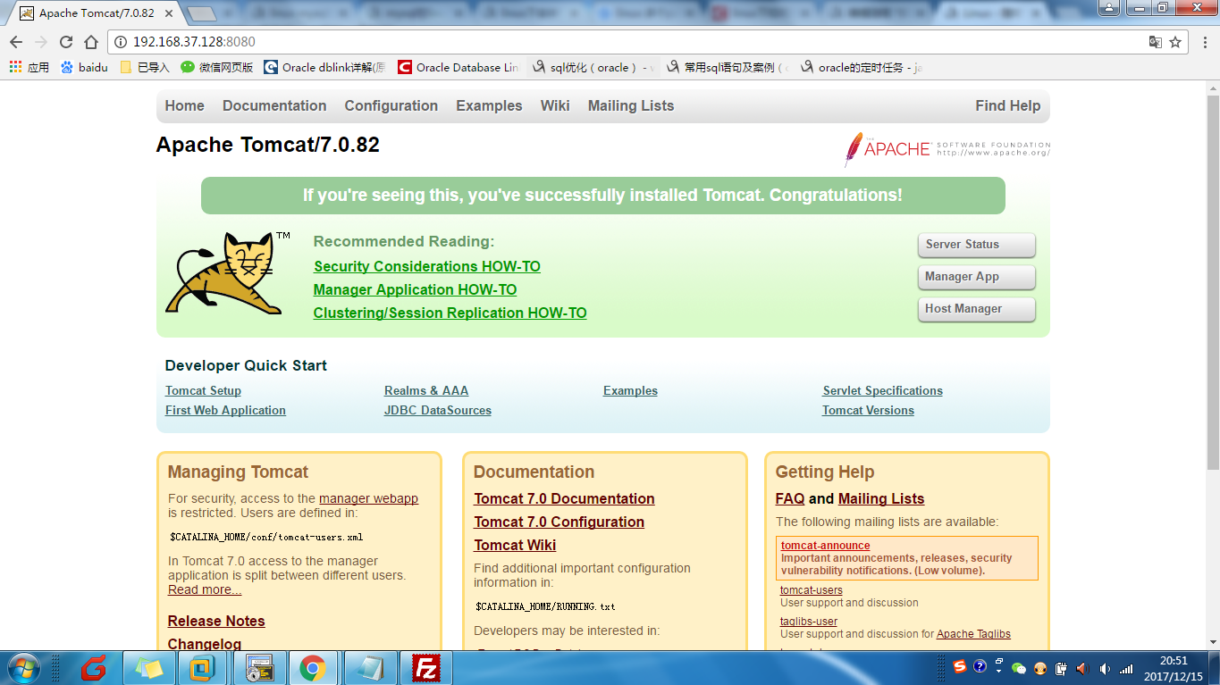The width and height of the screenshot is (1220, 685).
Task: Open the 常用sql语句及案例 bookmark
Action: (728, 67)
